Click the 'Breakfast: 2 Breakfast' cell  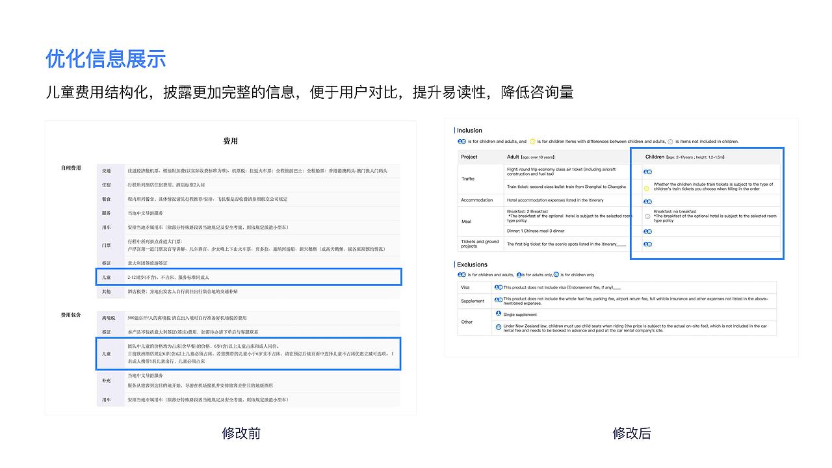(x=569, y=216)
